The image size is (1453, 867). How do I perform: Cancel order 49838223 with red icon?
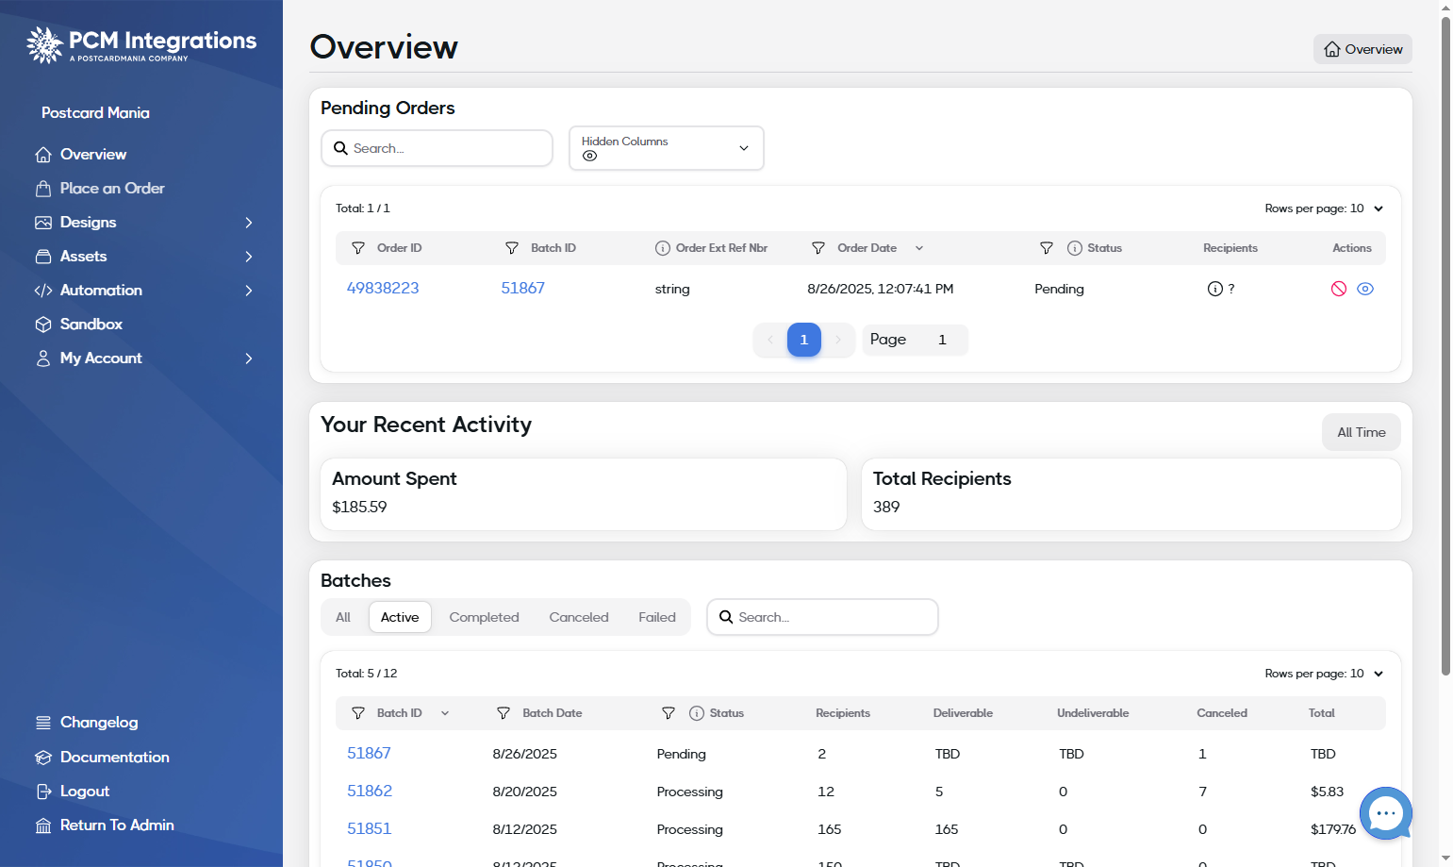[1338, 289]
